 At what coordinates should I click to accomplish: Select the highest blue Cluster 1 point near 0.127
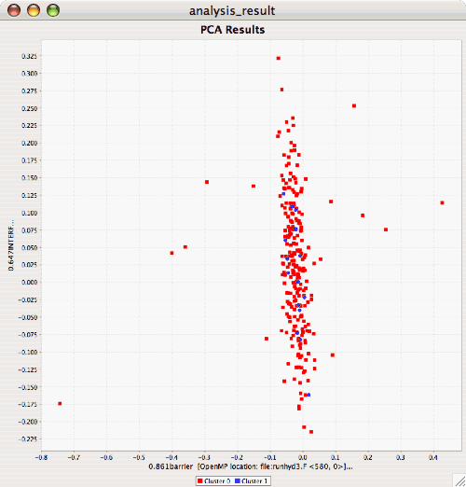click(x=283, y=194)
